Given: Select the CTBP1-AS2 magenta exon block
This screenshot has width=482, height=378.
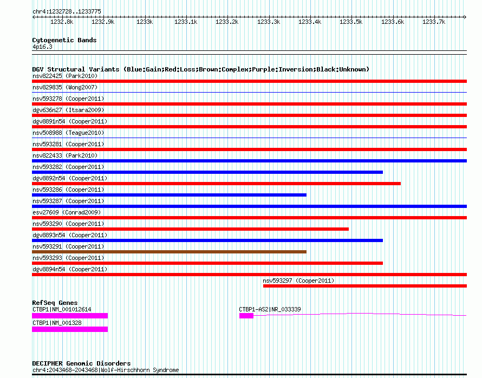Looking at the screenshot, I should tap(246, 316).
